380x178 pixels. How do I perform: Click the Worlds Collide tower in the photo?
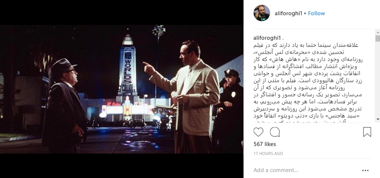(x=128, y=67)
